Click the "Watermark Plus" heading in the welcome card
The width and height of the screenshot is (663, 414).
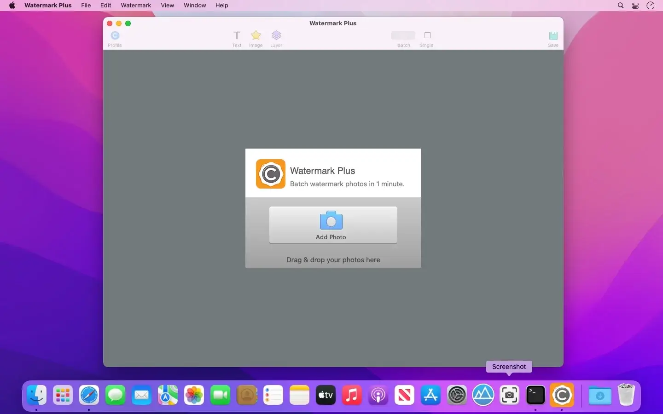[323, 171]
